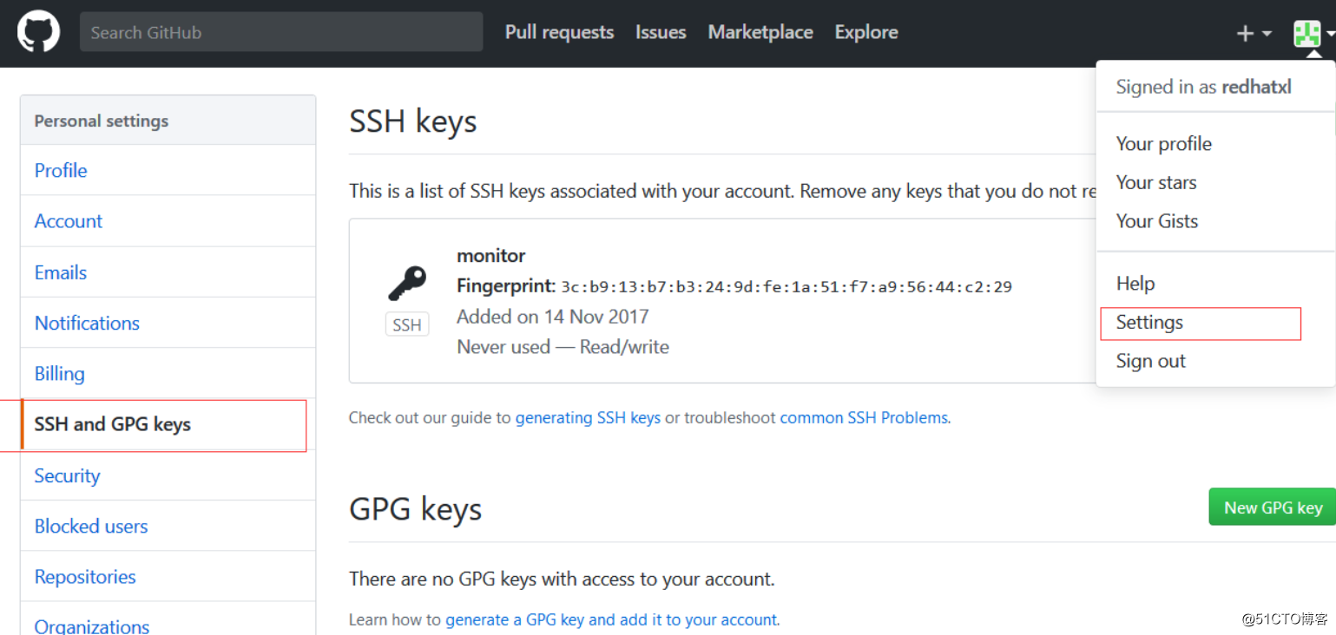The height and width of the screenshot is (635, 1336).
Task: Open Blocked users in sidebar
Action: (168, 526)
